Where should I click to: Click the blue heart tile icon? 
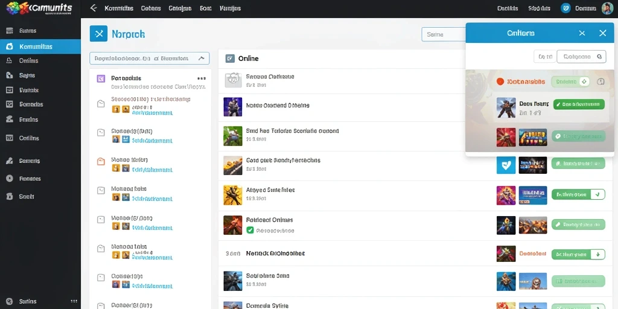click(x=506, y=164)
